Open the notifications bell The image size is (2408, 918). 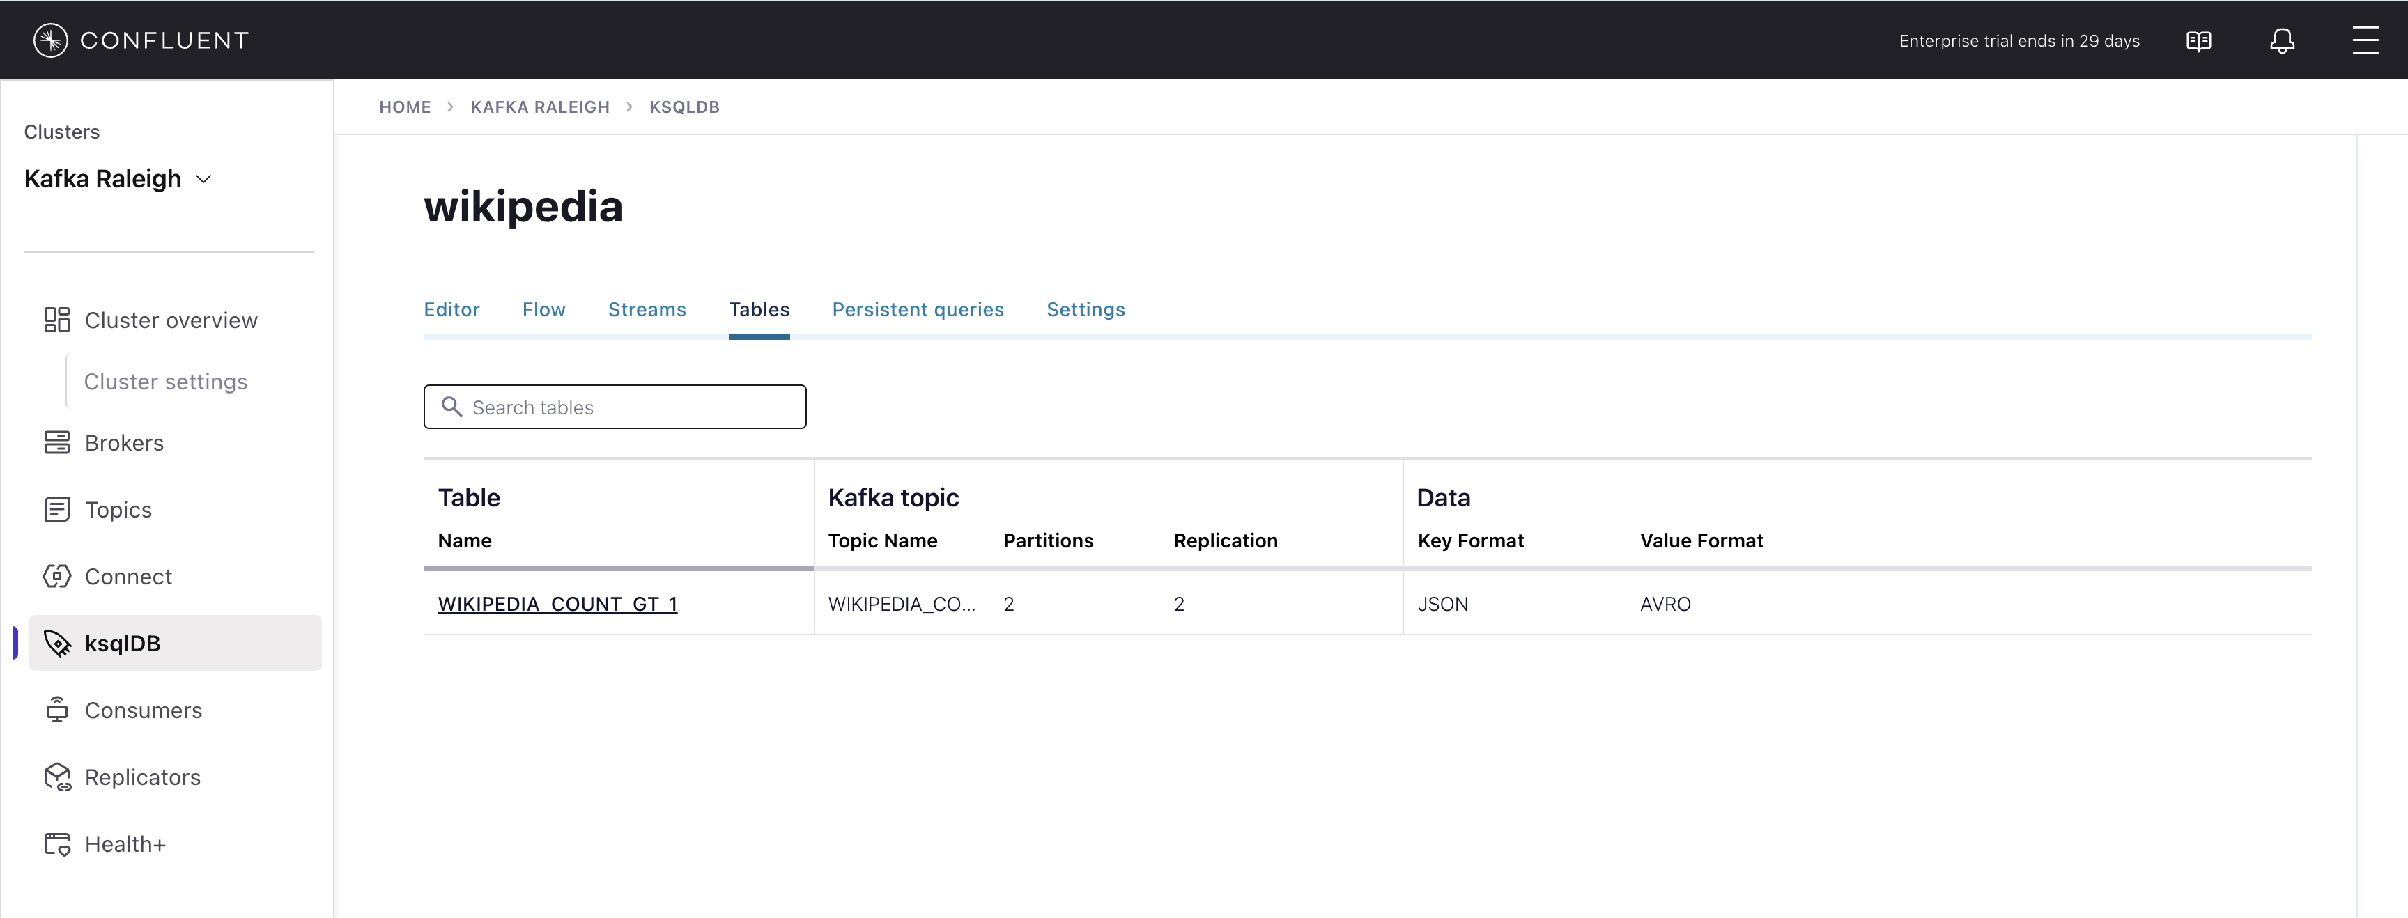click(2282, 41)
